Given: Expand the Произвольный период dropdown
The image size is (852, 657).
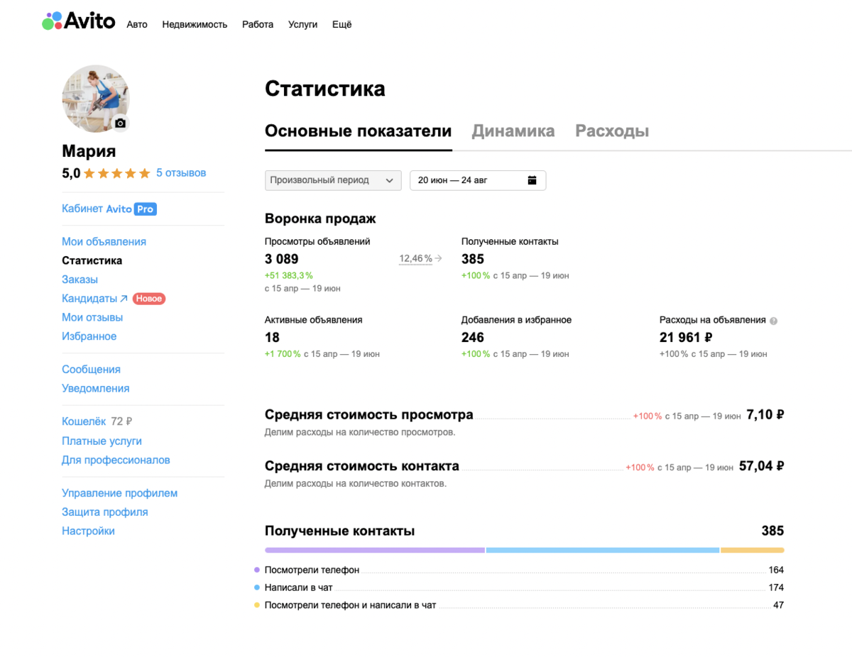Looking at the screenshot, I should 333,180.
